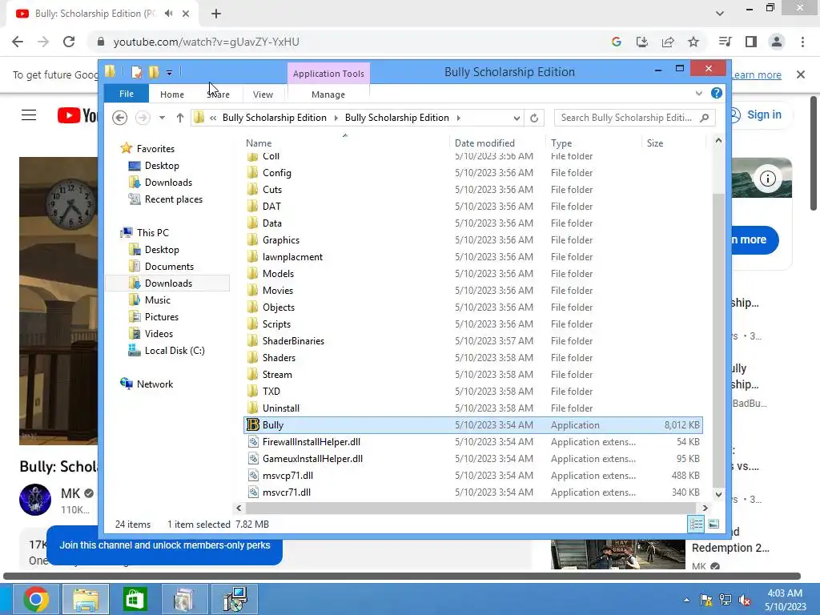Viewport: 820px width, 615px height.
Task: Open Chrome three-dot menu
Action: tap(802, 42)
